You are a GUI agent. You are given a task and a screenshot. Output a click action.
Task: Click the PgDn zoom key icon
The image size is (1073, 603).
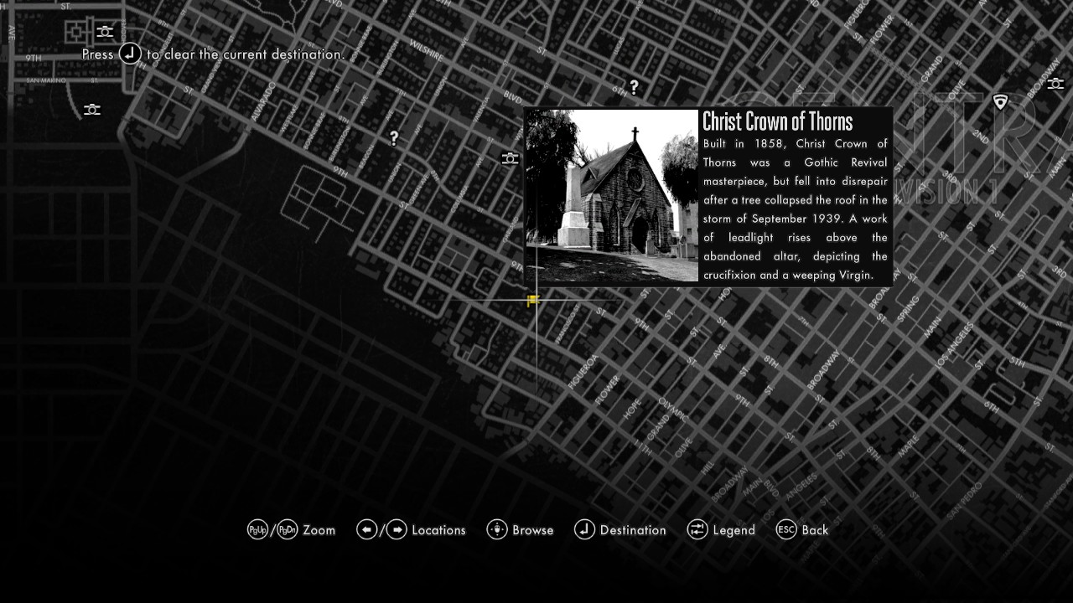click(x=288, y=529)
